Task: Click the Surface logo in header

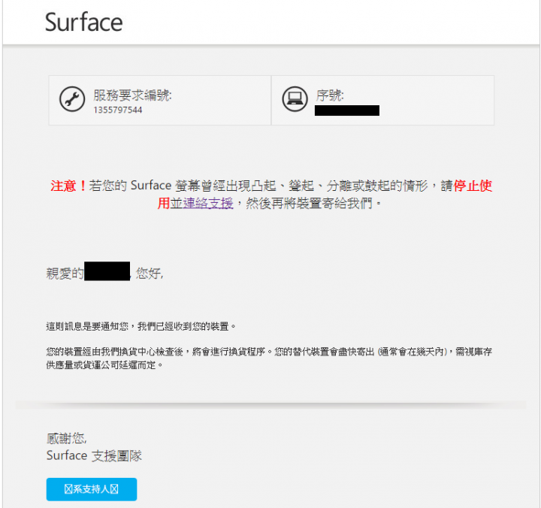Action: (x=84, y=22)
